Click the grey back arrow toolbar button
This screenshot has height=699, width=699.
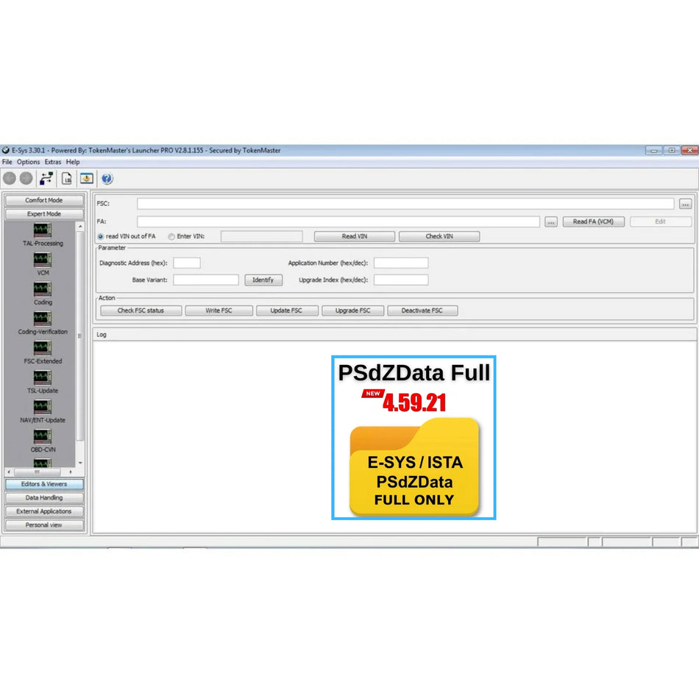tap(10, 178)
